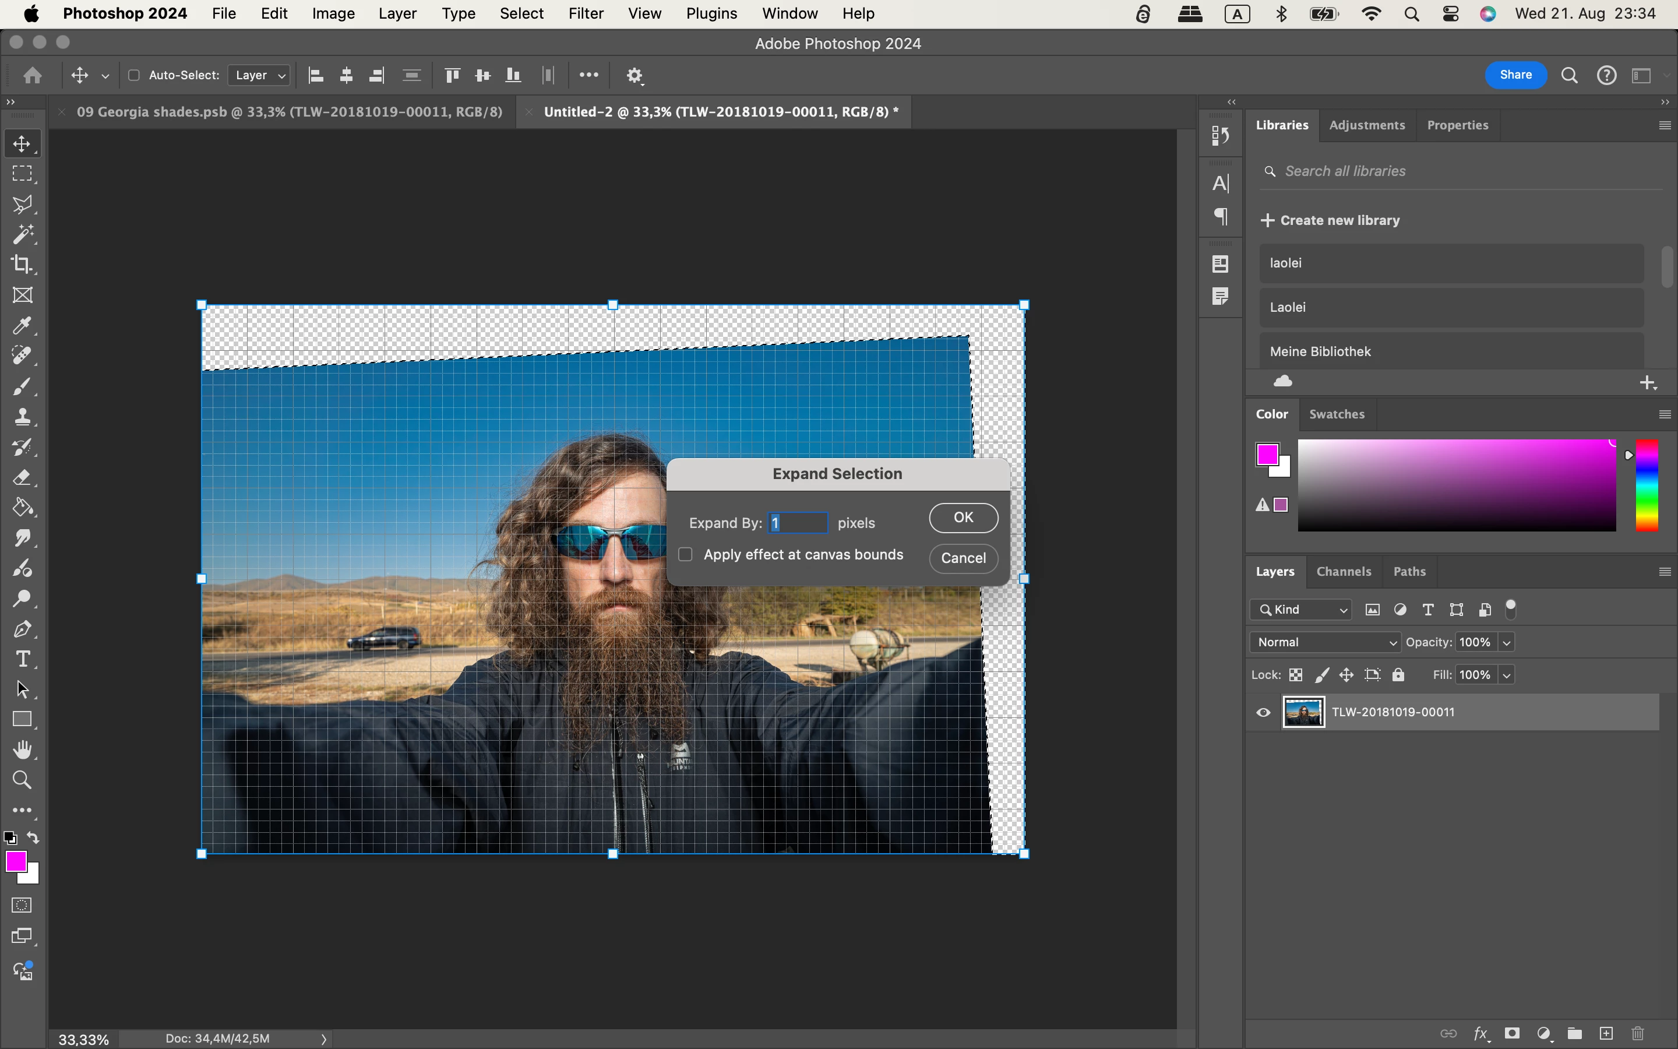
Task: Select the Magic Wand tool
Action: click(x=22, y=234)
